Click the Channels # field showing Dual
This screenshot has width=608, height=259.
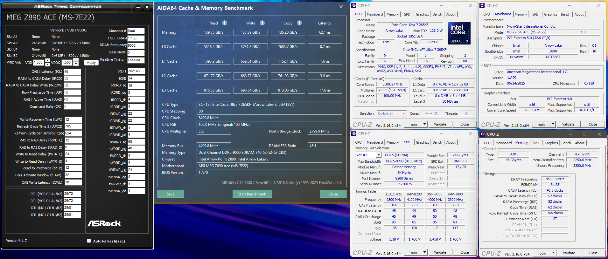pos(136,31)
